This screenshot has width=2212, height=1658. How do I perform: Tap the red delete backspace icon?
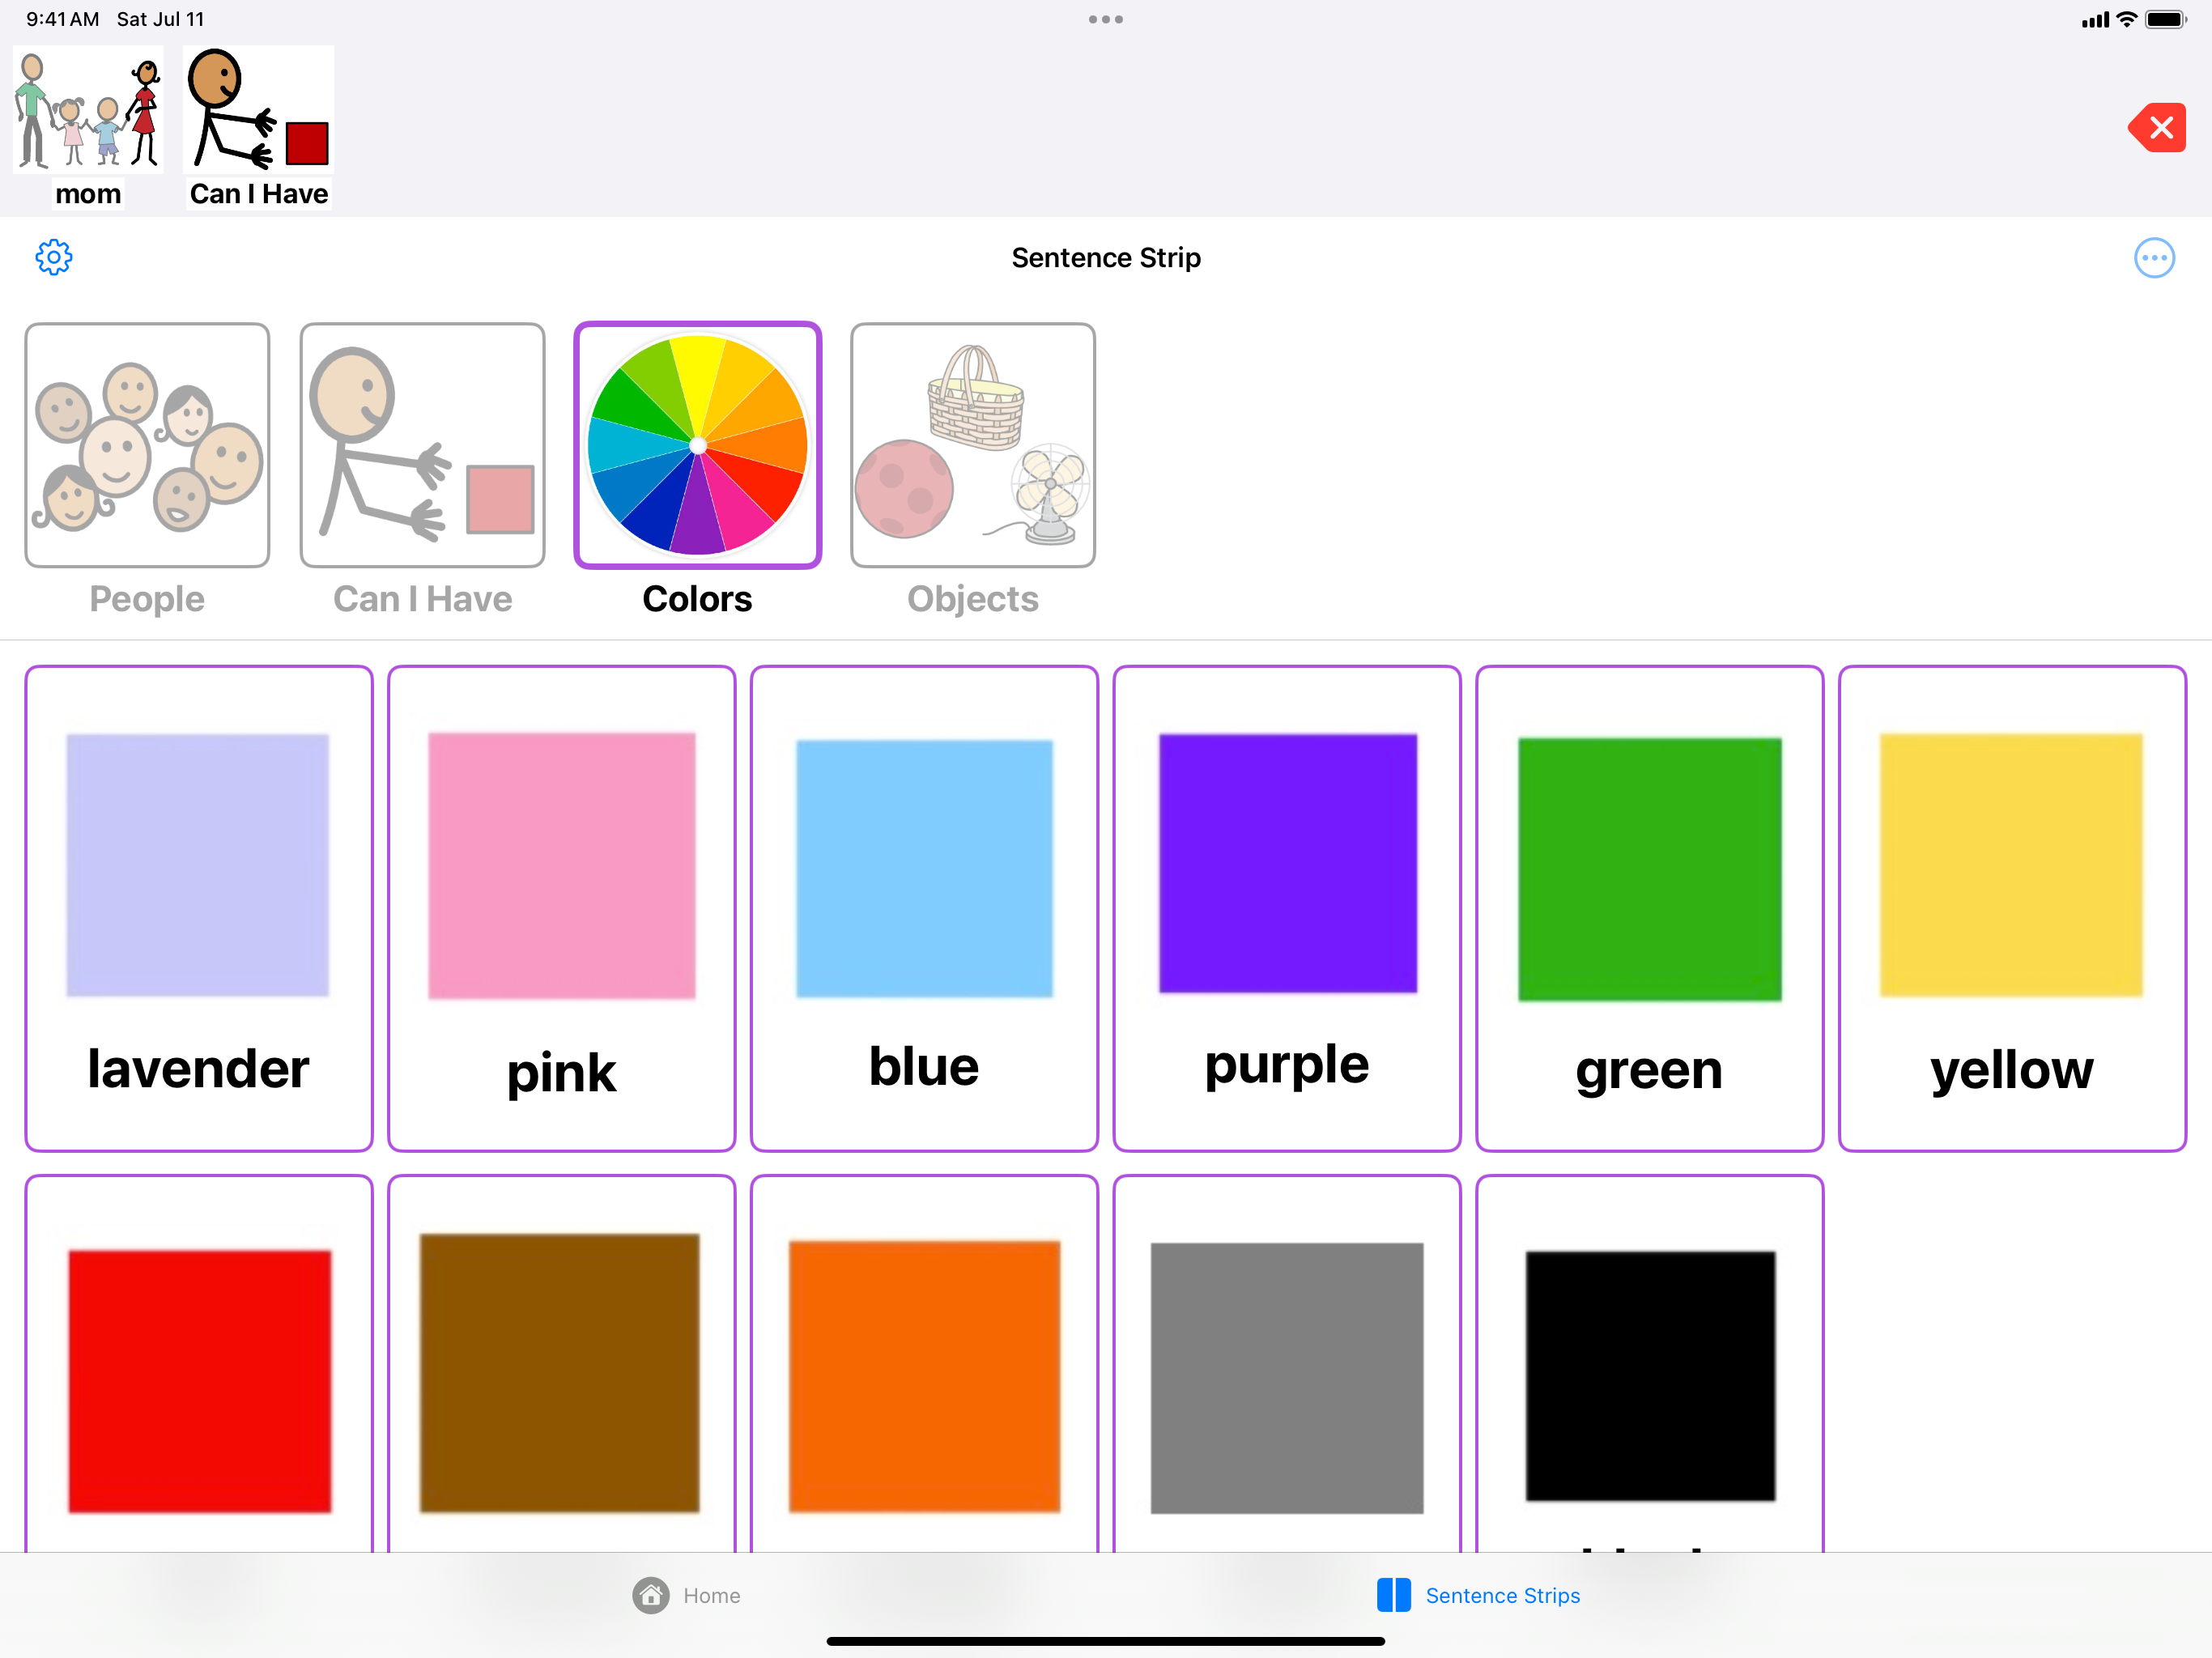click(x=2157, y=128)
